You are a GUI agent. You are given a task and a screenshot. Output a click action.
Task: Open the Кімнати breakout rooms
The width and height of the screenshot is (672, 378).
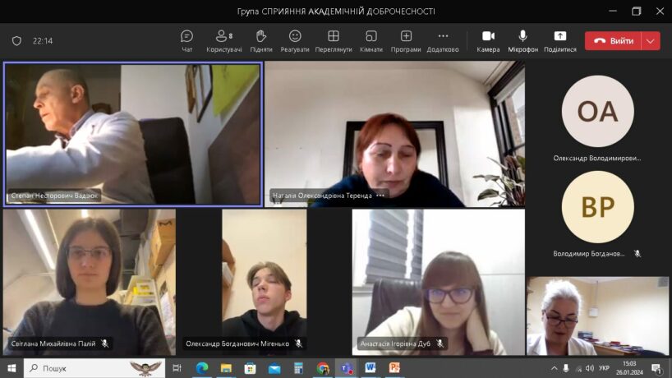pyautogui.click(x=371, y=40)
